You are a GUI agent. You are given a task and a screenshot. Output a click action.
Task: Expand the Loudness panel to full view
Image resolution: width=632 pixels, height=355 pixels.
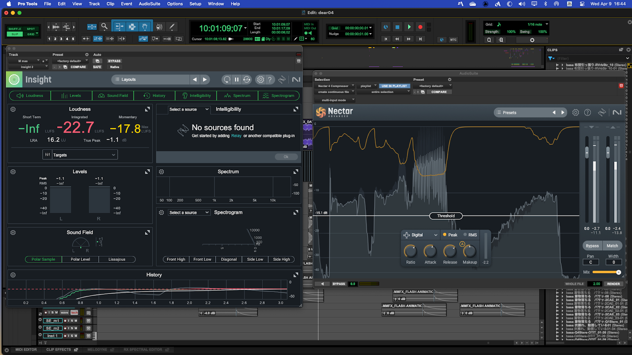point(147,109)
